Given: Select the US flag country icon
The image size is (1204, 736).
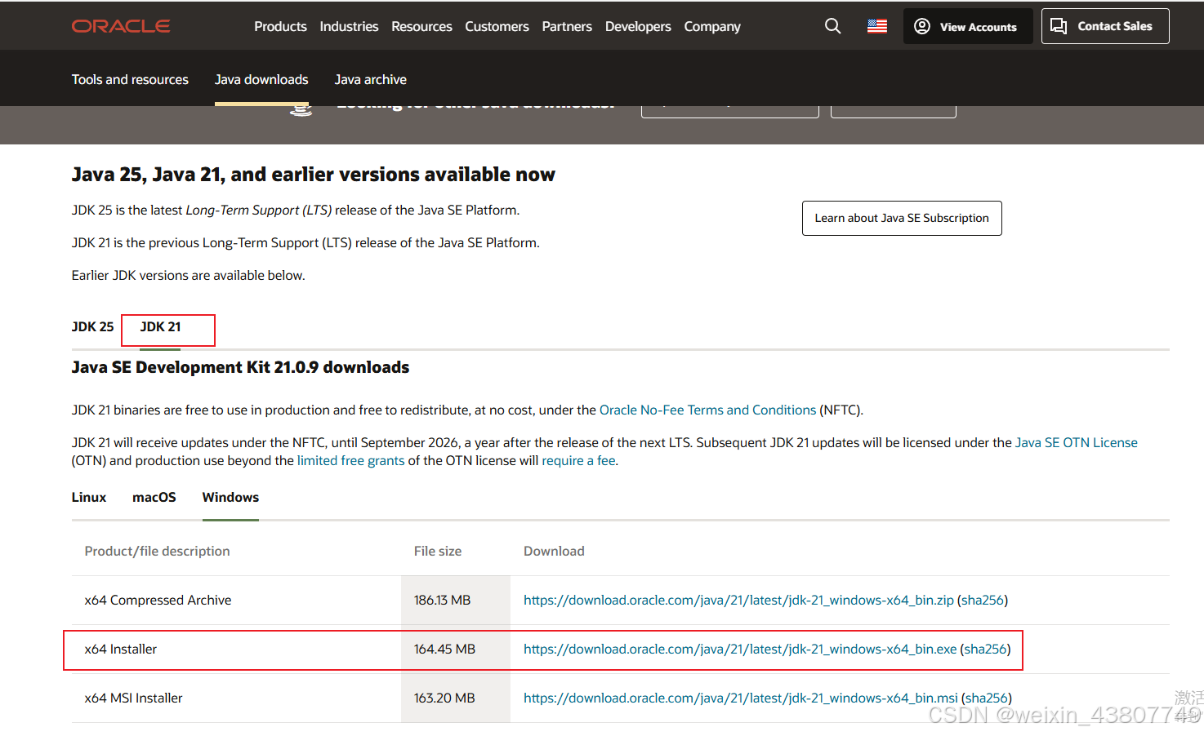Looking at the screenshot, I should tap(877, 26).
